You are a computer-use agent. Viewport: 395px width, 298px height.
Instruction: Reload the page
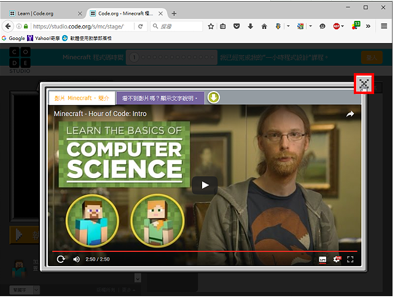(x=141, y=26)
